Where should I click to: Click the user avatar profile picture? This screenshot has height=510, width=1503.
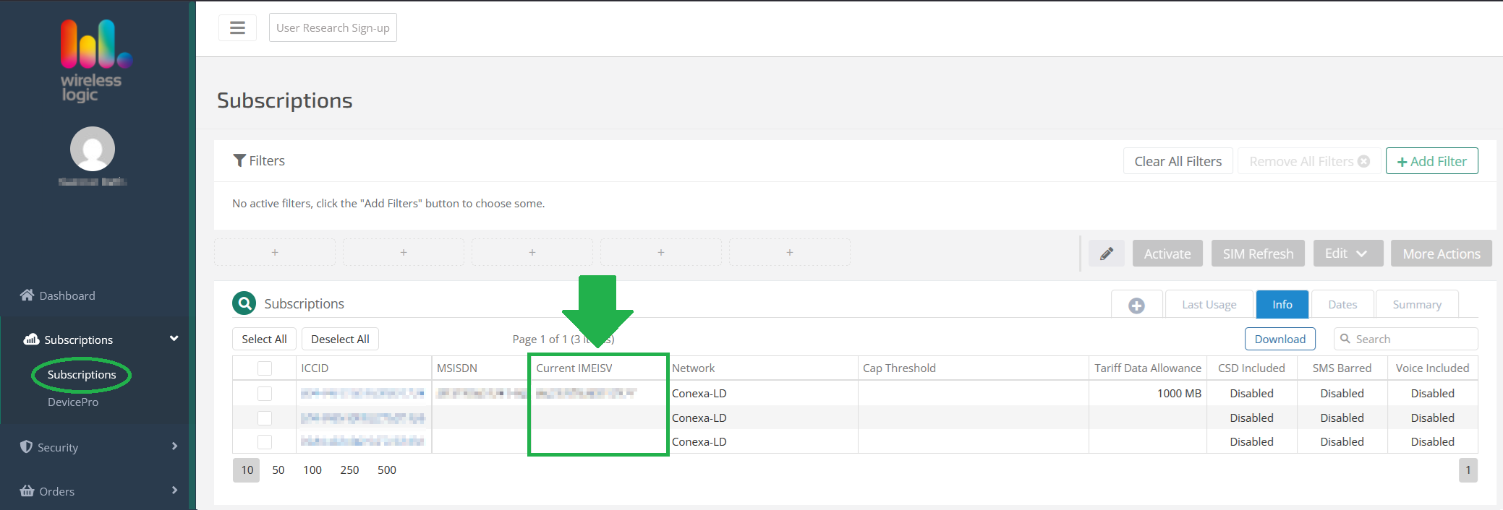click(93, 149)
